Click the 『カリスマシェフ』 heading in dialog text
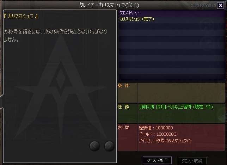Screen dimensions: 227x165 click(x=20, y=16)
